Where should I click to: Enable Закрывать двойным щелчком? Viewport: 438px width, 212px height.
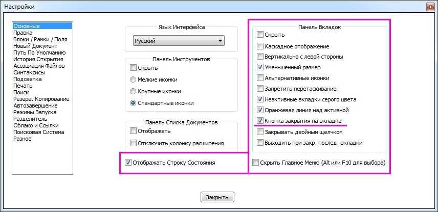pos(261,132)
